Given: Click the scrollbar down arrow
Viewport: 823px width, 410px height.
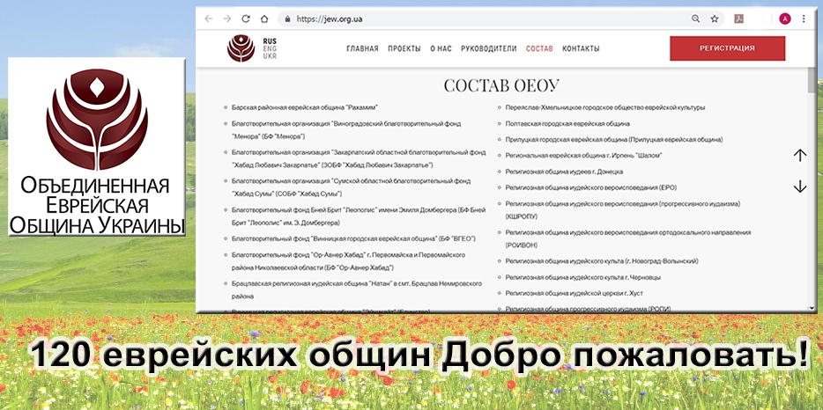Looking at the screenshot, I should click(x=812, y=308).
